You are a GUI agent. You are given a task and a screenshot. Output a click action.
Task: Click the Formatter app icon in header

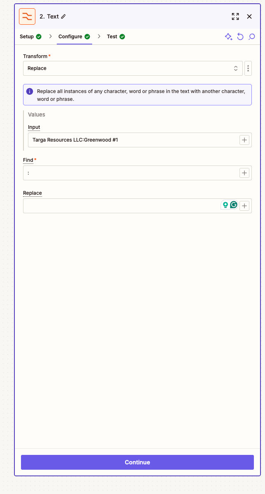pyautogui.click(x=27, y=16)
